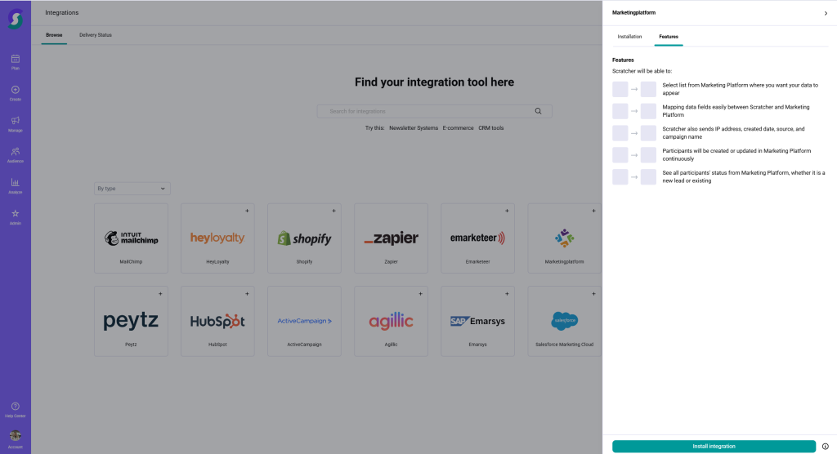Switch to the Installation tab

point(629,37)
